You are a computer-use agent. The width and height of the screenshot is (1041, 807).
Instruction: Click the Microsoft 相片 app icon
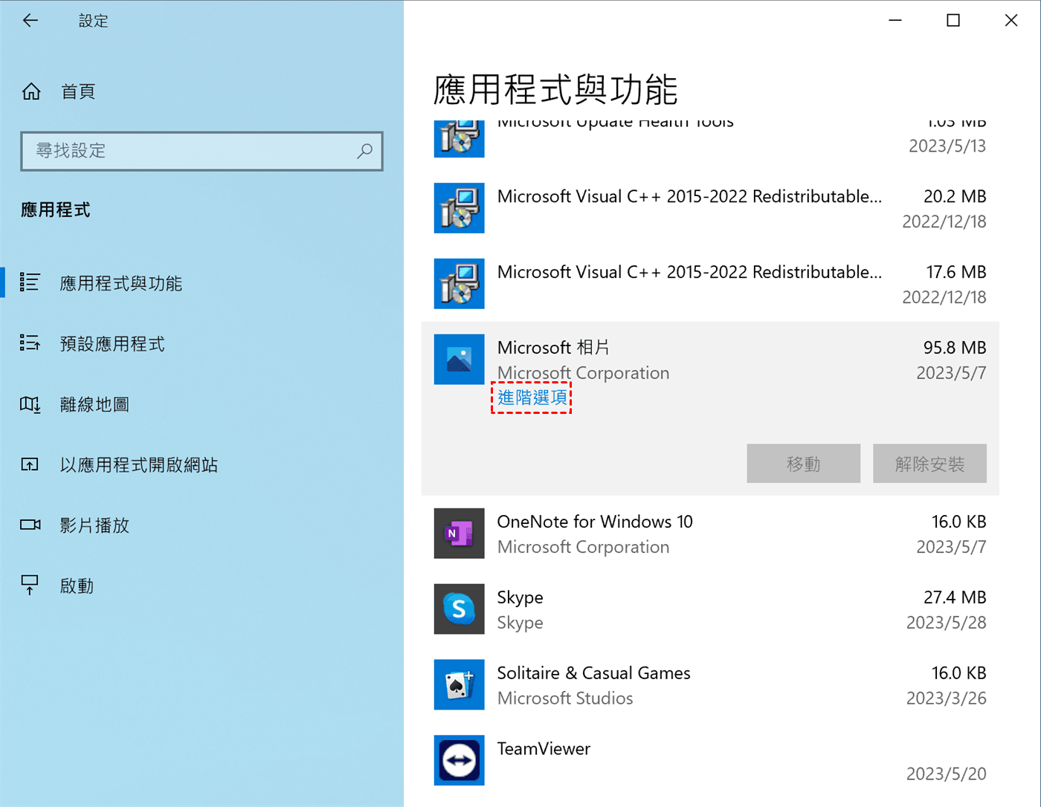(x=459, y=360)
